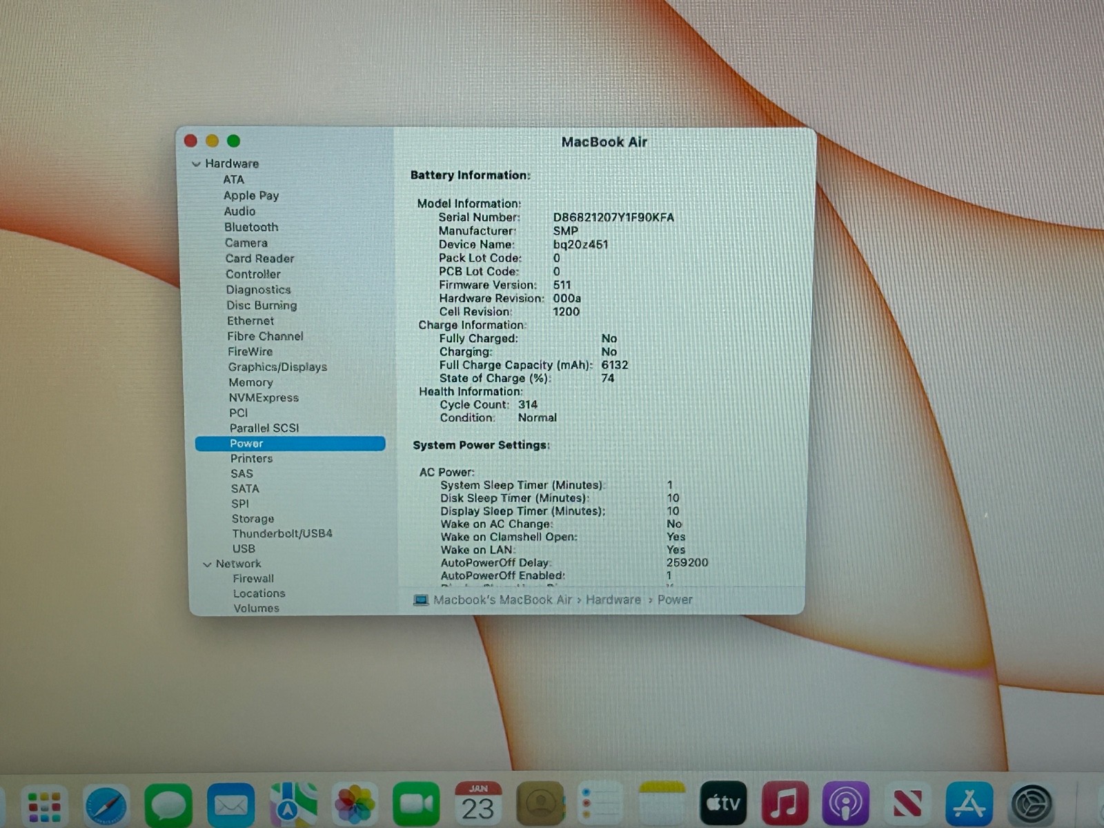
Task: Select ATA in the sidebar
Action: point(233,179)
